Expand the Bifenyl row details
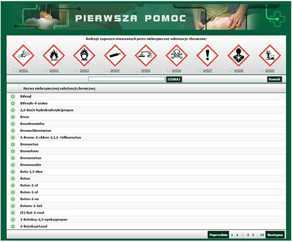Image resolution: width=292 pixels, height=242 pixels. [13, 96]
